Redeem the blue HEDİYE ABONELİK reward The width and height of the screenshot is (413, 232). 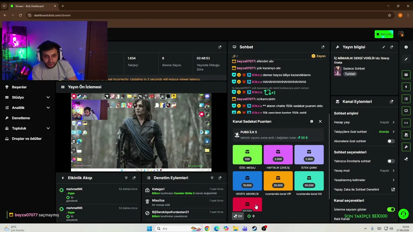(247, 181)
